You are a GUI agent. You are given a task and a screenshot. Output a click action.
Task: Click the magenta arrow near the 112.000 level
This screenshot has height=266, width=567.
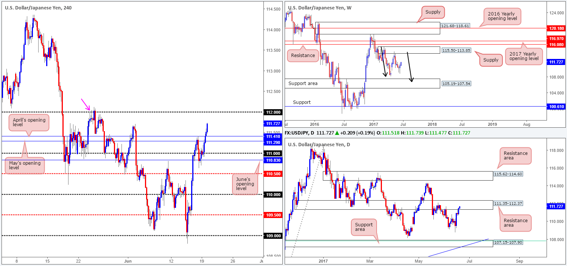point(86,103)
